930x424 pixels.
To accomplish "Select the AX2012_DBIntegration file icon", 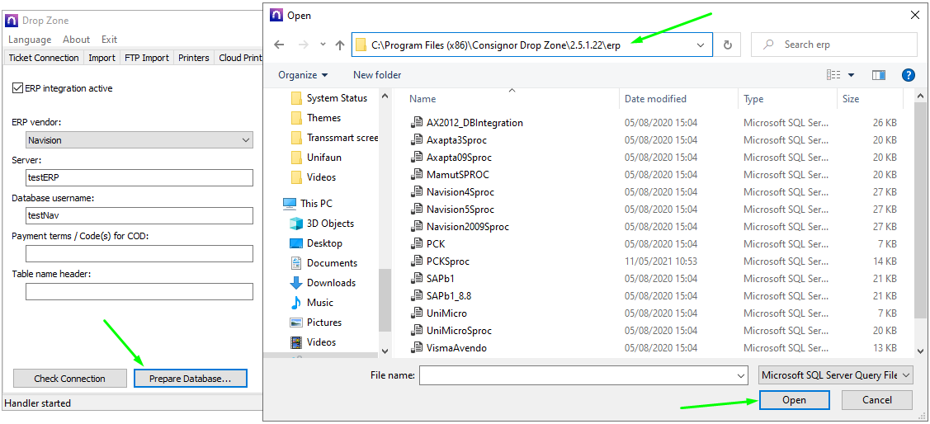I will pyautogui.click(x=417, y=123).
